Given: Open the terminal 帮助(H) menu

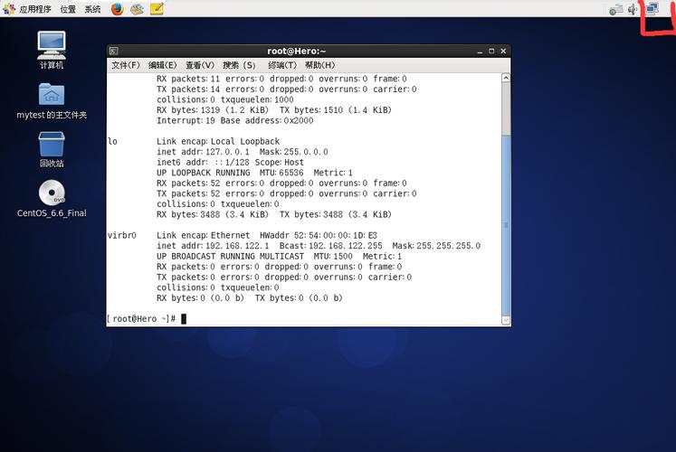Looking at the screenshot, I should (319, 65).
